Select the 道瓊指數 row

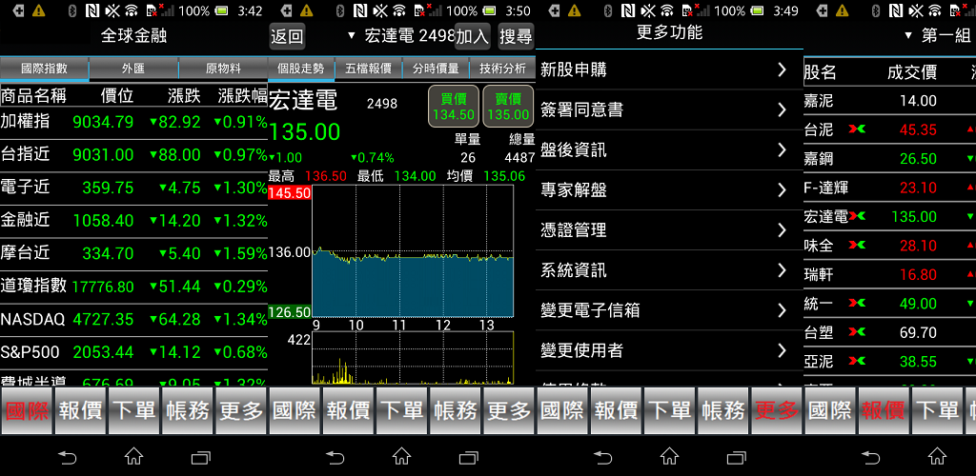pos(133,287)
